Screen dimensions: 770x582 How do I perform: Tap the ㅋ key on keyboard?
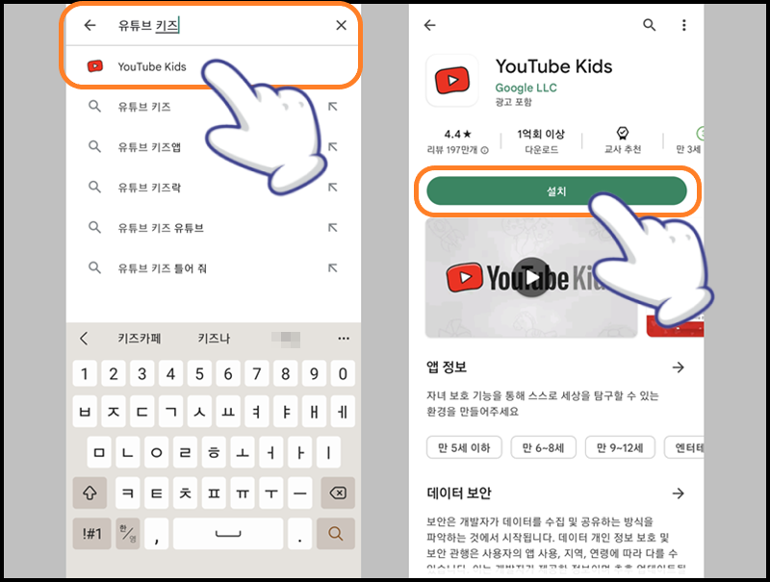click(x=128, y=493)
